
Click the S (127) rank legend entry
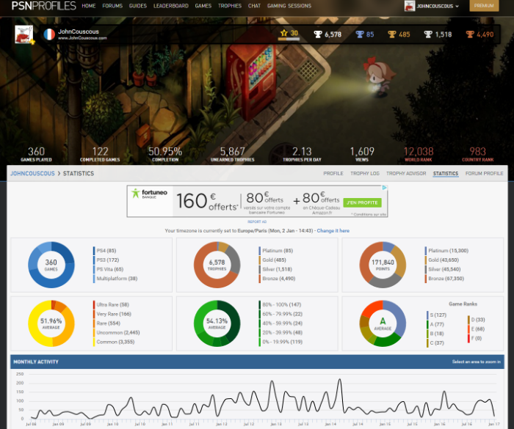tap(438, 315)
